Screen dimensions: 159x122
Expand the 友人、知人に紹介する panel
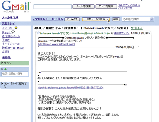2,83
